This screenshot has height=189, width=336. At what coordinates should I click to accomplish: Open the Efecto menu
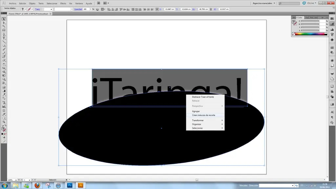[x=63, y=3]
